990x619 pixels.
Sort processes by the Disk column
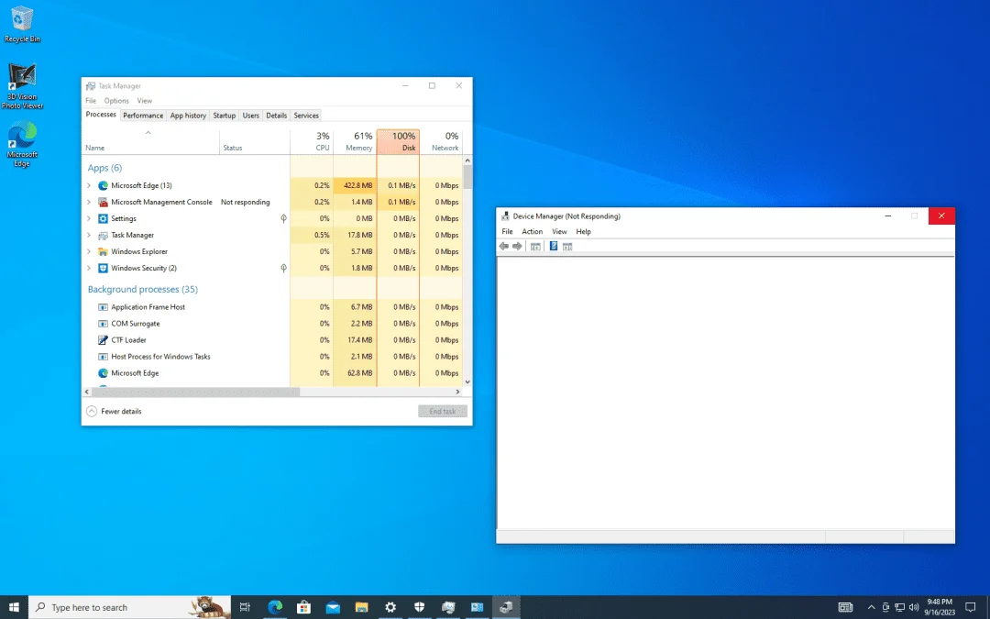398,141
